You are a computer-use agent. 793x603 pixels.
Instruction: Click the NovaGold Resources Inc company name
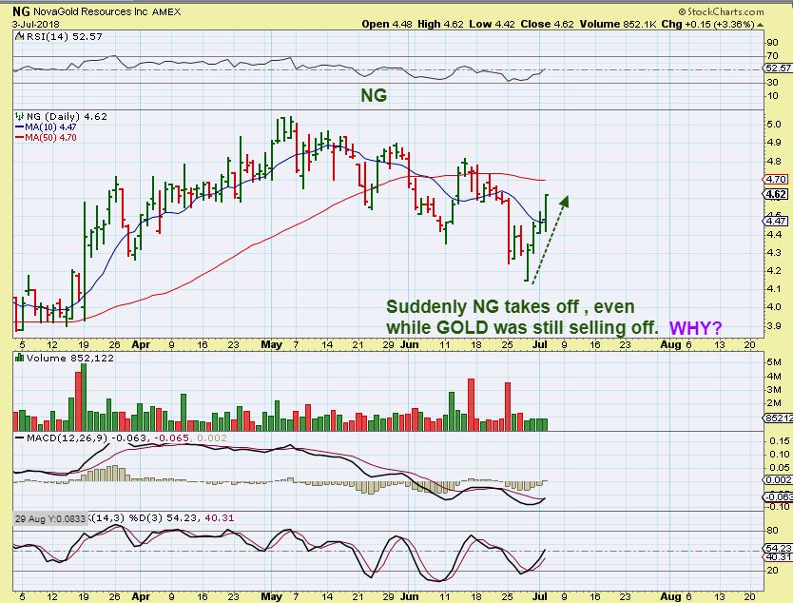coord(90,11)
